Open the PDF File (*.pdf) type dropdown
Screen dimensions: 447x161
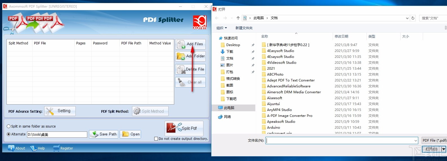coord(434,140)
